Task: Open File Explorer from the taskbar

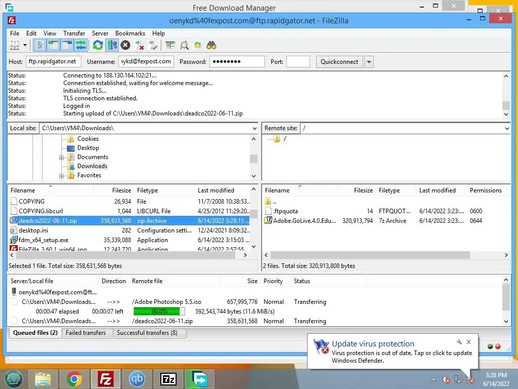Action: pyautogui.click(x=43, y=379)
